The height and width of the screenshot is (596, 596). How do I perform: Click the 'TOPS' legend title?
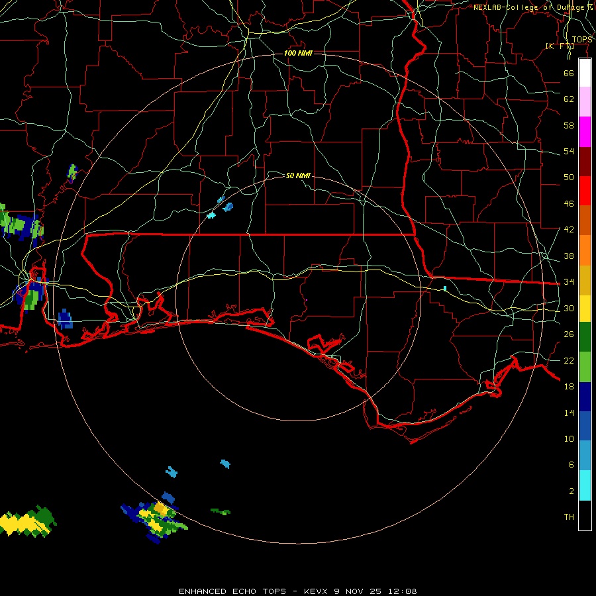(x=582, y=40)
